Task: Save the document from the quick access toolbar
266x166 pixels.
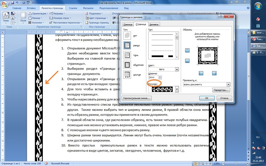Action: click(x=13, y=3)
